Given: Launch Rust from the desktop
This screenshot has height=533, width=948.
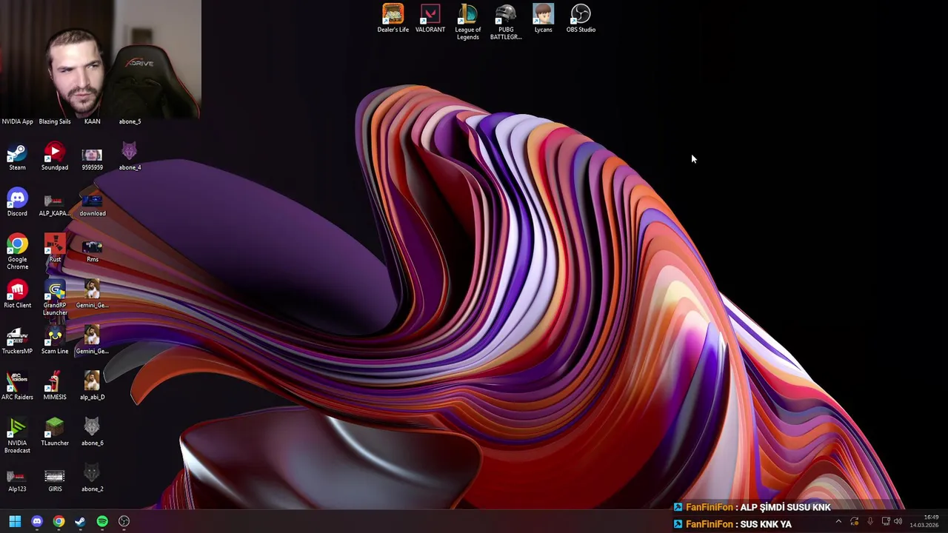Looking at the screenshot, I should [55, 249].
